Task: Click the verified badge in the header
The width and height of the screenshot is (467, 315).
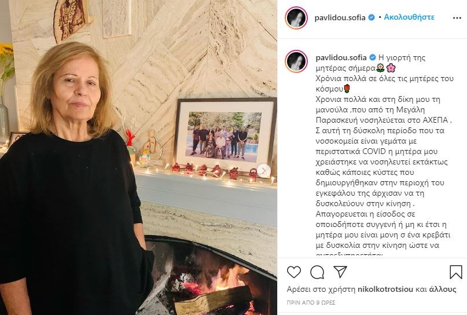Action: [372, 17]
